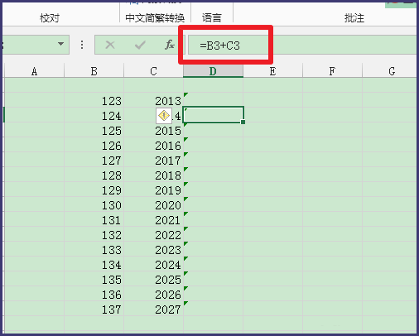Select cell containing 2019
Screen dimensions: 419x336
tap(153, 190)
